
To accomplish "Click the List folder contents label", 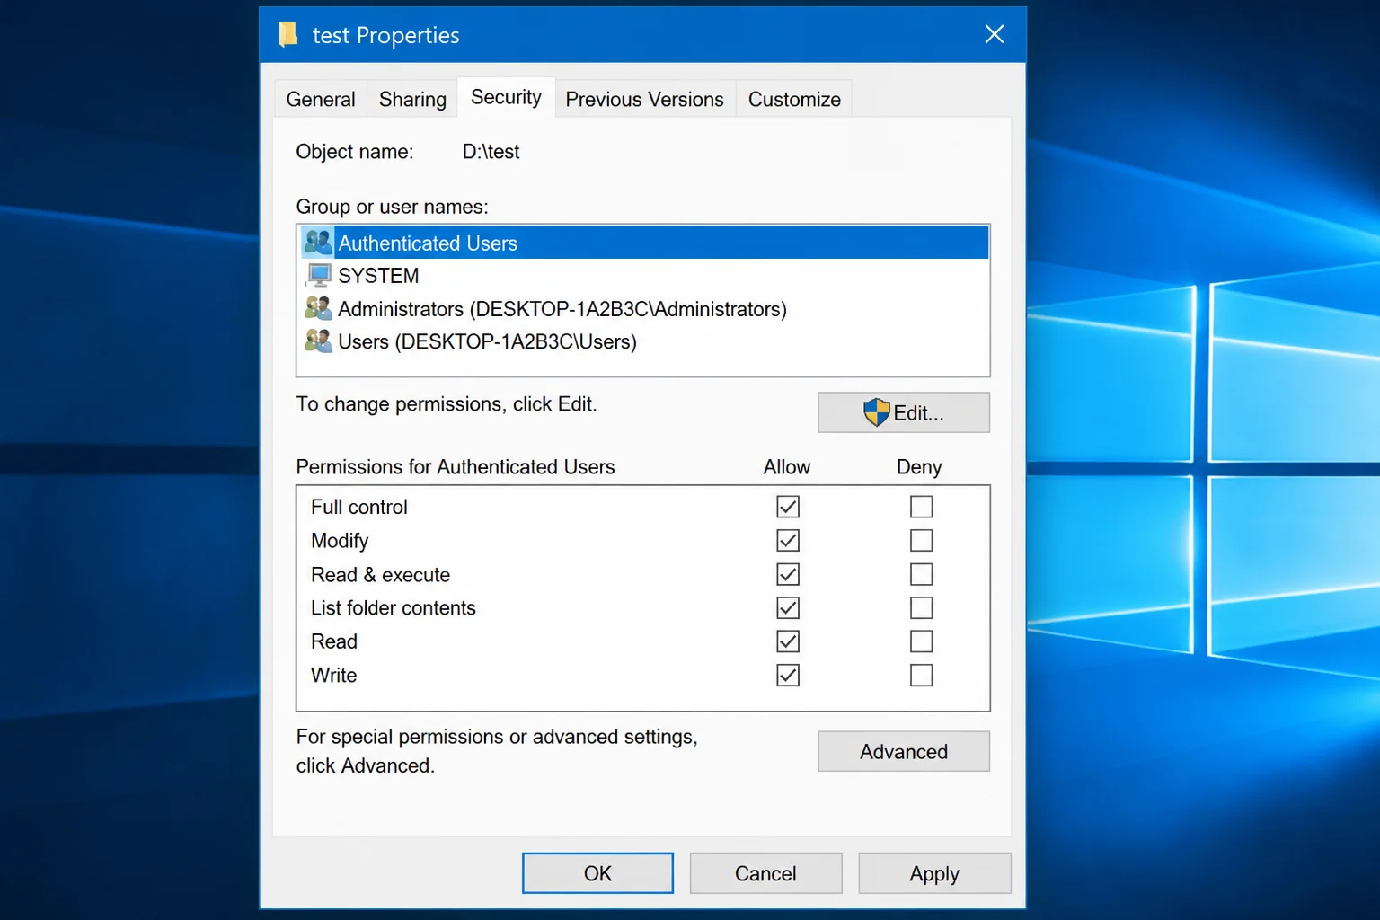I will tap(393, 607).
